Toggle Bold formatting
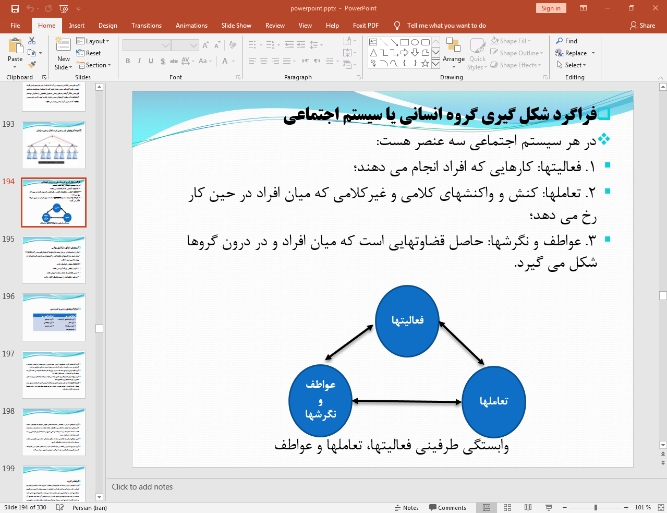The height and width of the screenshot is (513, 667). [x=128, y=61]
